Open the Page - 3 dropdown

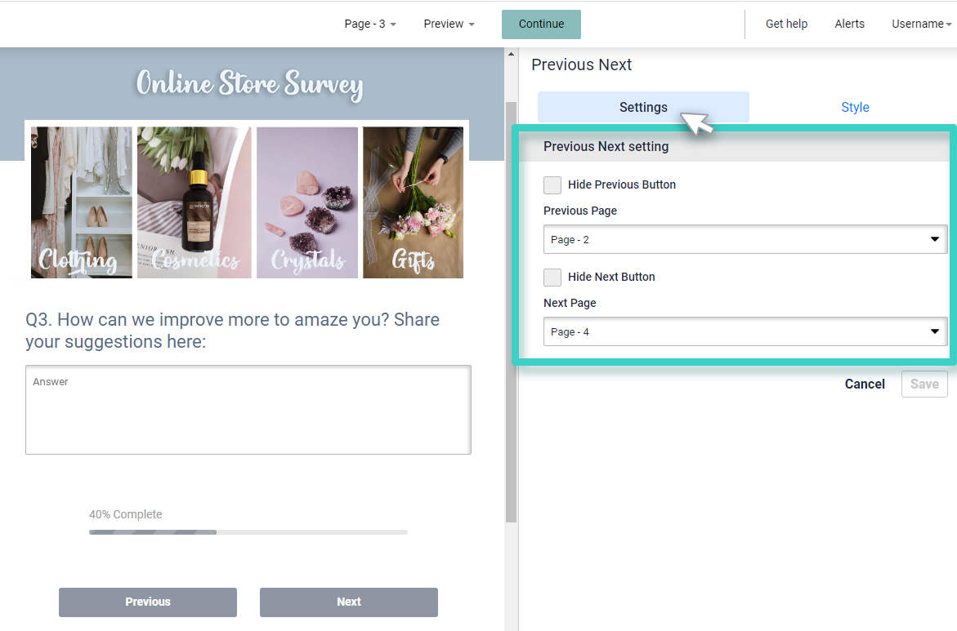pos(370,24)
